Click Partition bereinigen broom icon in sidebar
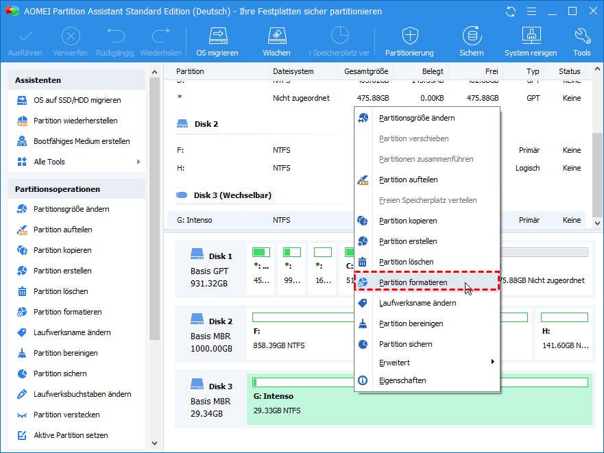 22,353
